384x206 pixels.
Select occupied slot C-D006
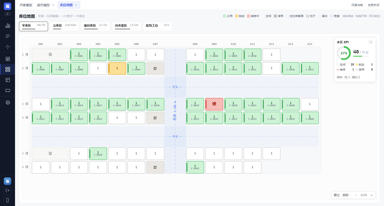[x=41, y=68]
